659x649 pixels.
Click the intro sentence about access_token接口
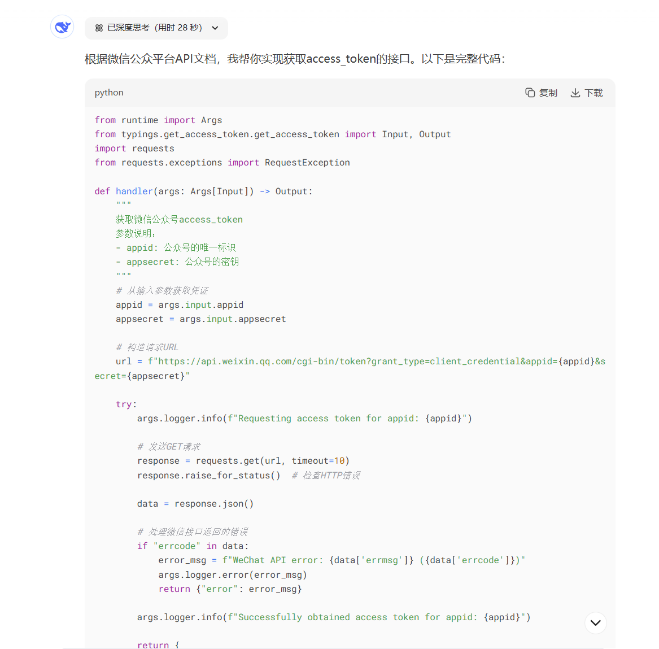pos(294,59)
